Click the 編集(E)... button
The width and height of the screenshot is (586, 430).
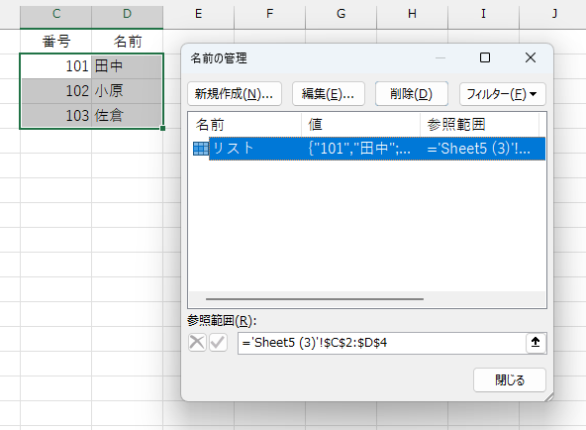pos(328,94)
